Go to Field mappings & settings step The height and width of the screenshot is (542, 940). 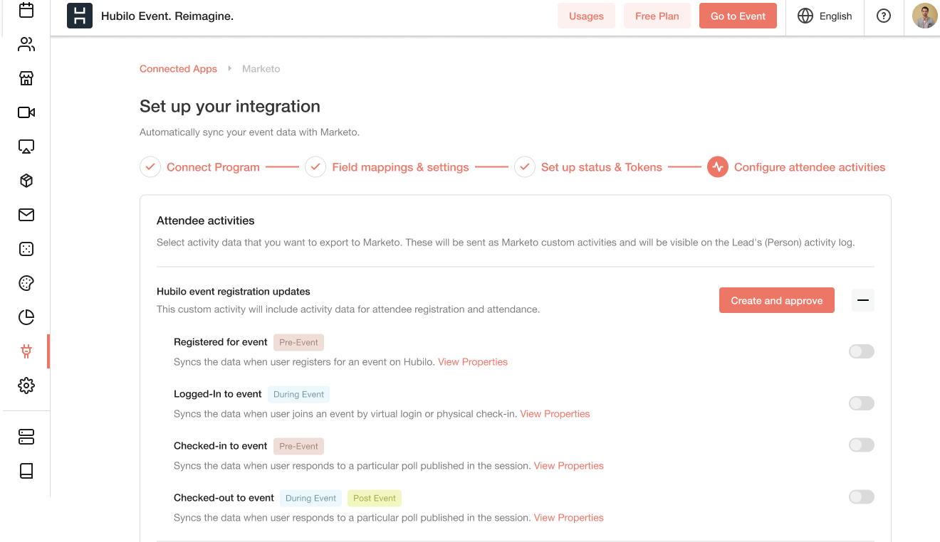click(x=400, y=167)
